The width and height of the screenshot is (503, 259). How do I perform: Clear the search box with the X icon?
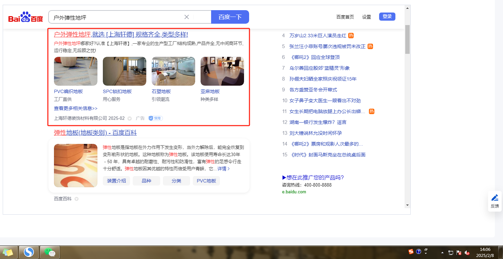point(187,17)
